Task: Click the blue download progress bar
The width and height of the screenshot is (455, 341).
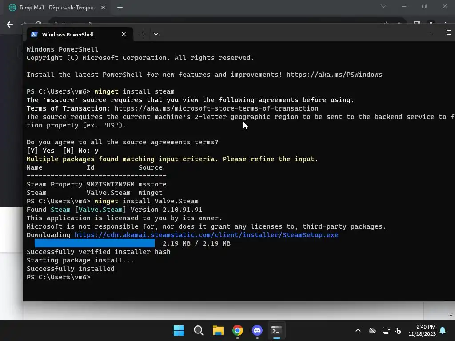Action: (95, 243)
